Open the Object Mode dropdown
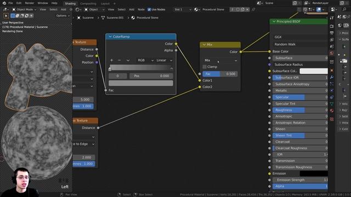351x197 pixels. 24,10
